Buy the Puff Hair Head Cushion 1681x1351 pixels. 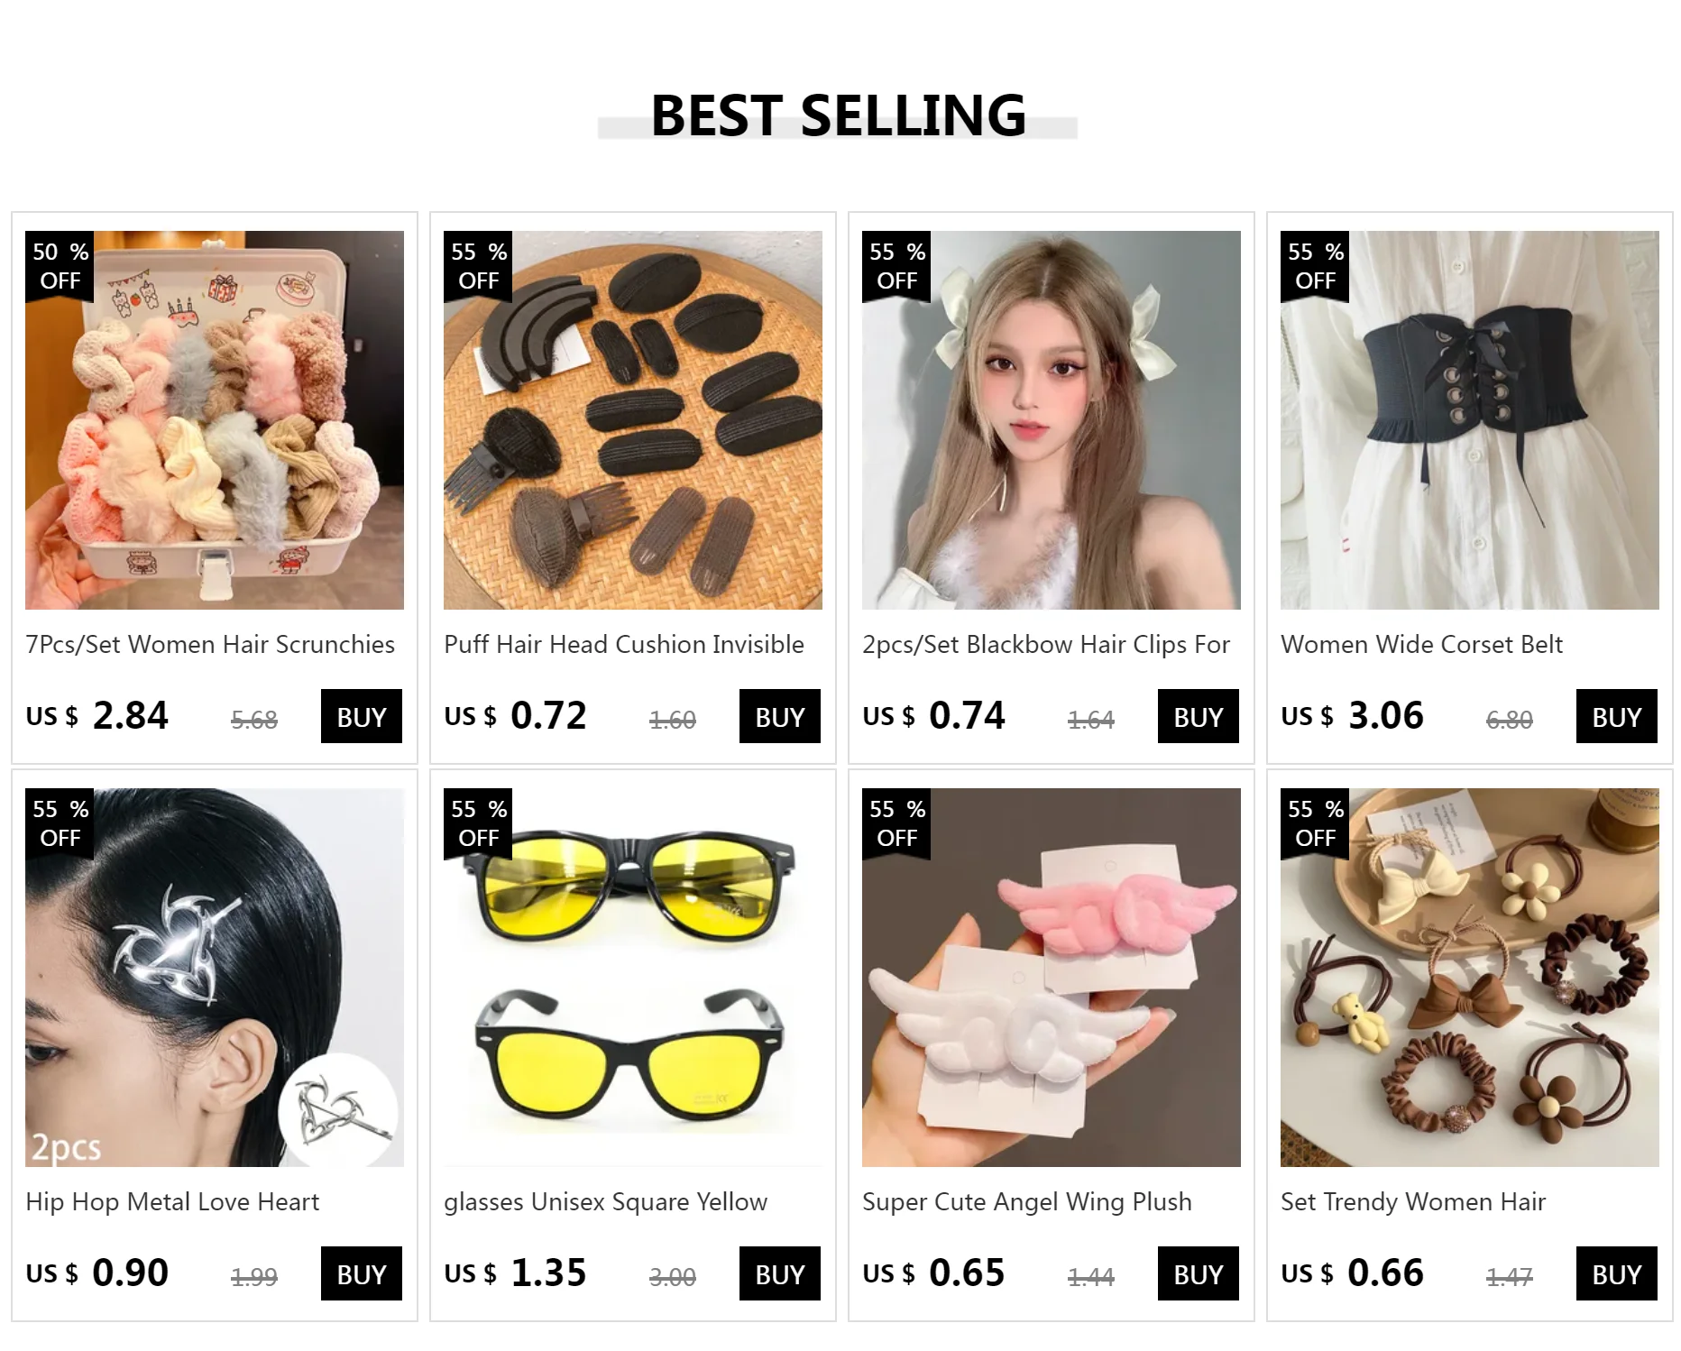pyautogui.click(x=780, y=717)
